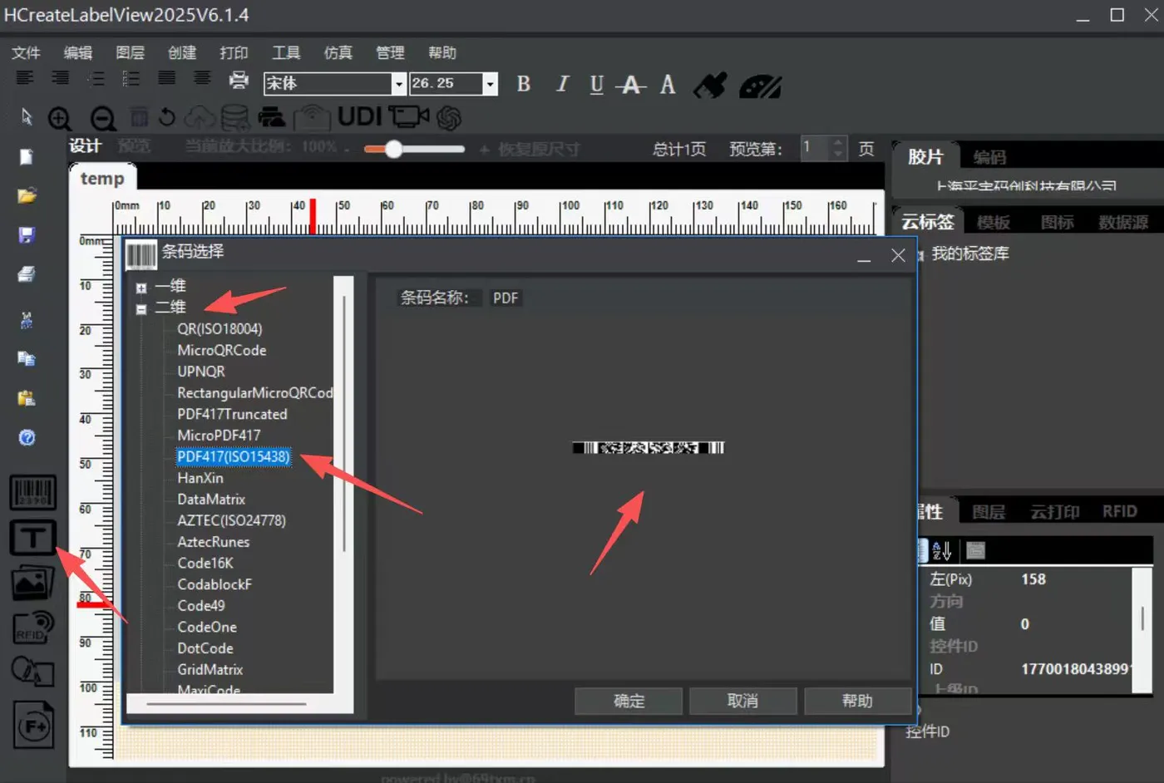Open the 文件 menu
The width and height of the screenshot is (1164, 783).
coord(26,52)
